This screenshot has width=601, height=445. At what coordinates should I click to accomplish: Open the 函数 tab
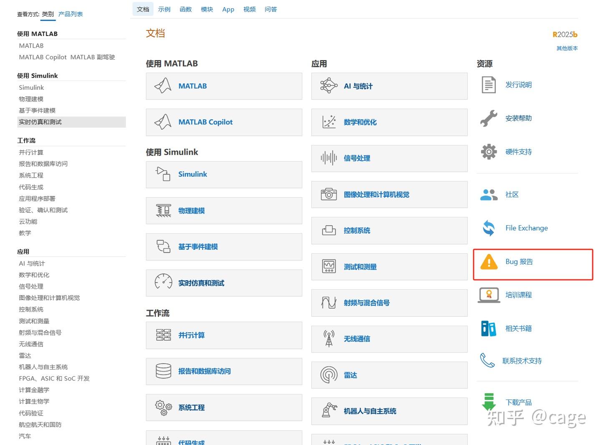point(186,9)
